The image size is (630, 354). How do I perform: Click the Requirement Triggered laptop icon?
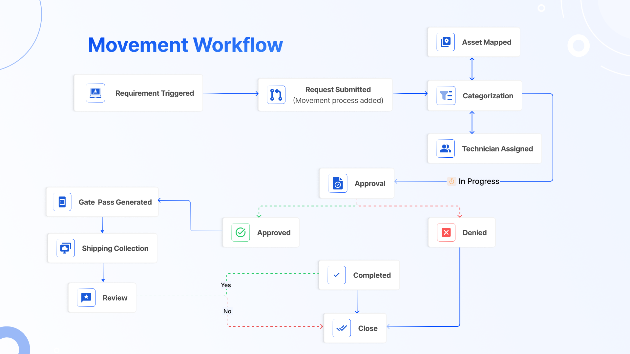pos(95,93)
